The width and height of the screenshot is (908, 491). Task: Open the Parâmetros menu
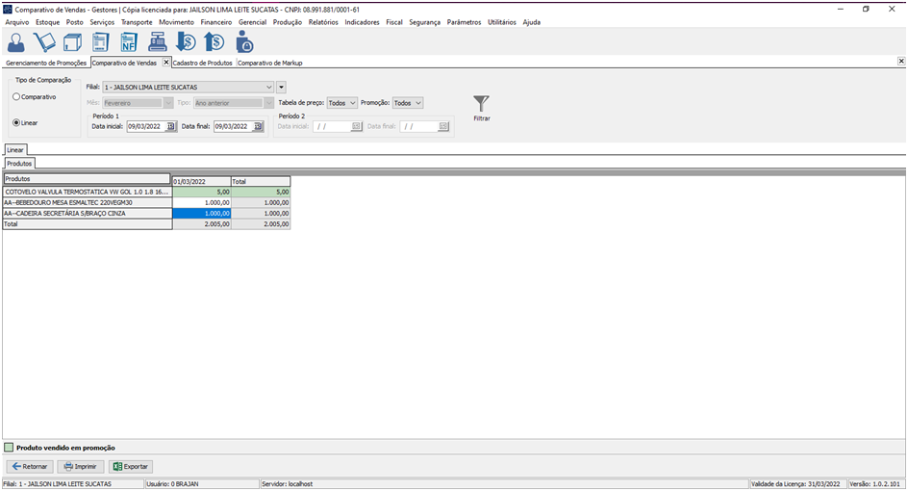coord(464,22)
